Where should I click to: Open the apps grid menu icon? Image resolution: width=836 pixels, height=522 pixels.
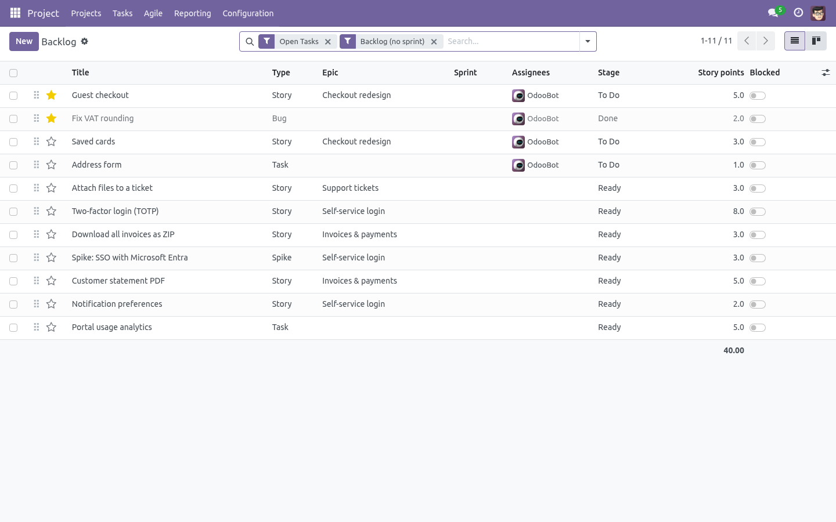pos(16,13)
